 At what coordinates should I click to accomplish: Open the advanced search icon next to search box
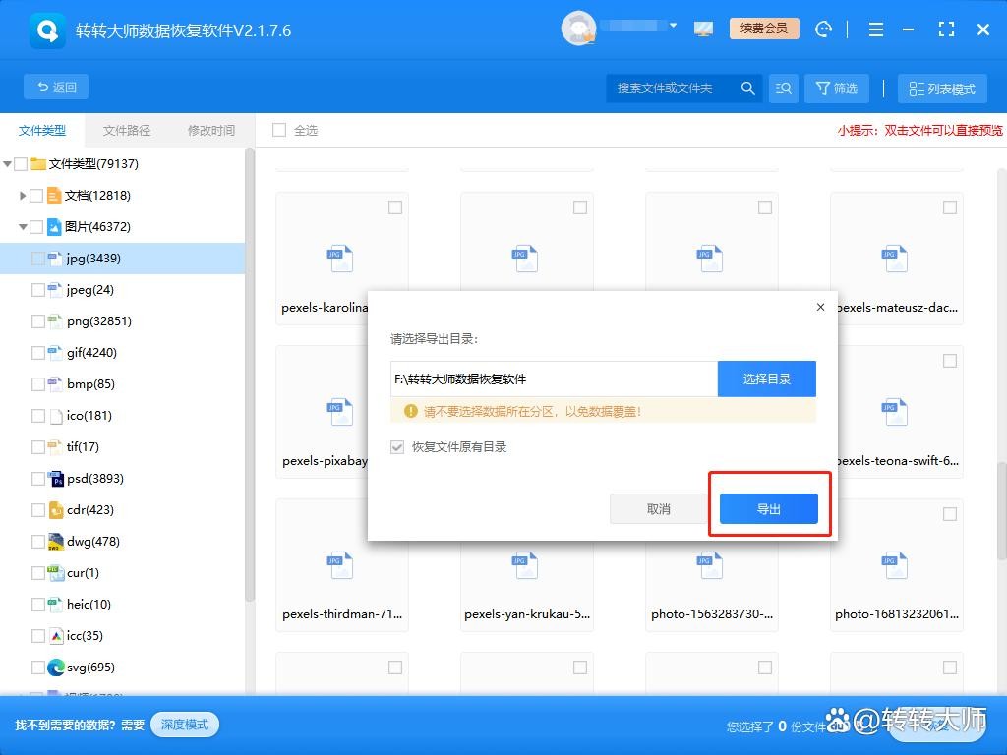pyautogui.click(x=783, y=88)
